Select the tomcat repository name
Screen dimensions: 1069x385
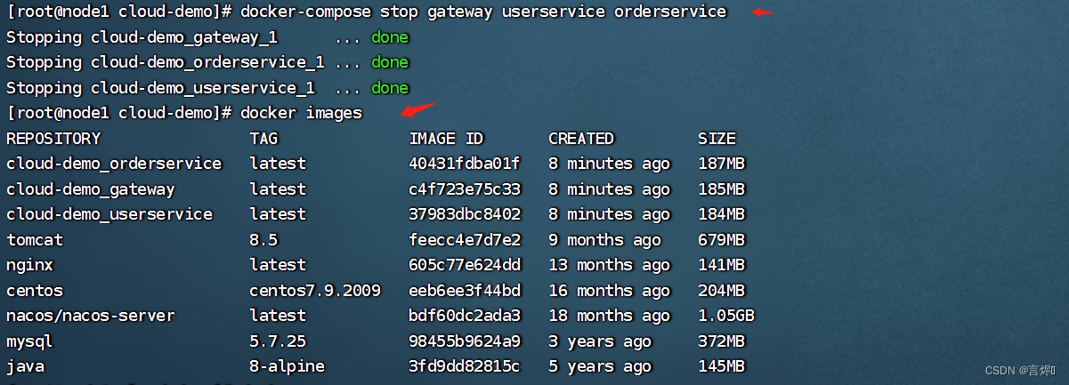point(35,240)
